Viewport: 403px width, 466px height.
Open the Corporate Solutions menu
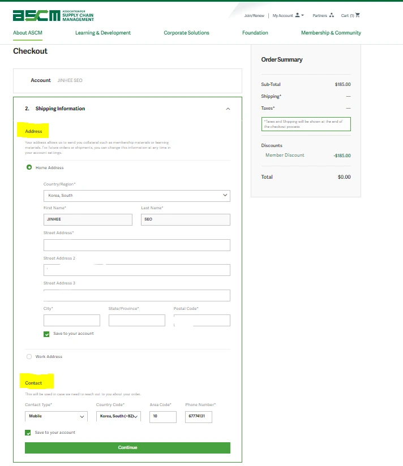coord(186,33)
